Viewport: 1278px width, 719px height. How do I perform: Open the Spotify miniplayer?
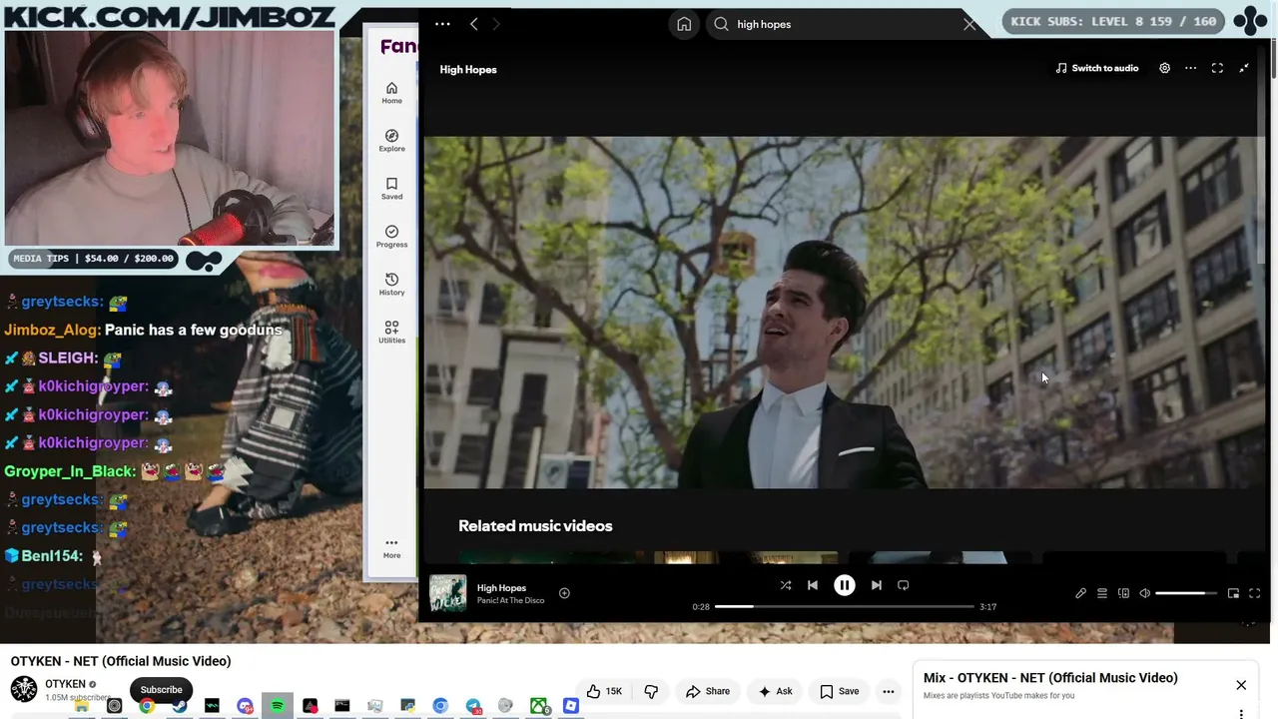pyautogui.click(x=1233, y=594)
